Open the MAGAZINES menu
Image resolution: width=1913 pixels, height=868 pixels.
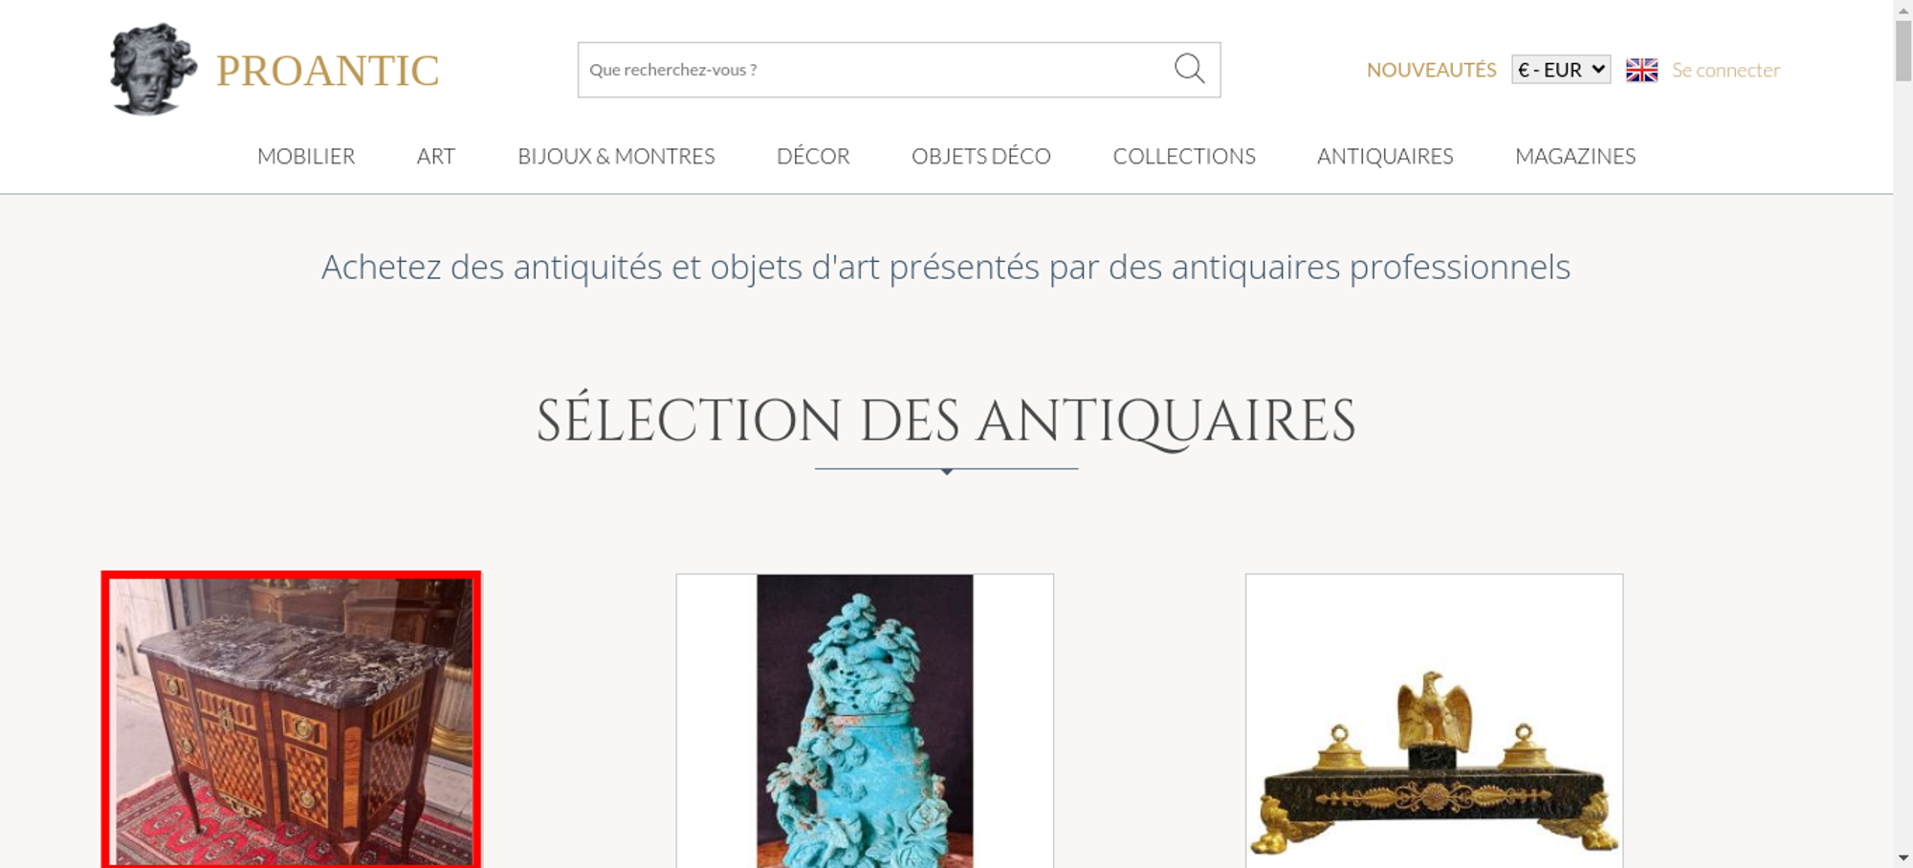1575,156
